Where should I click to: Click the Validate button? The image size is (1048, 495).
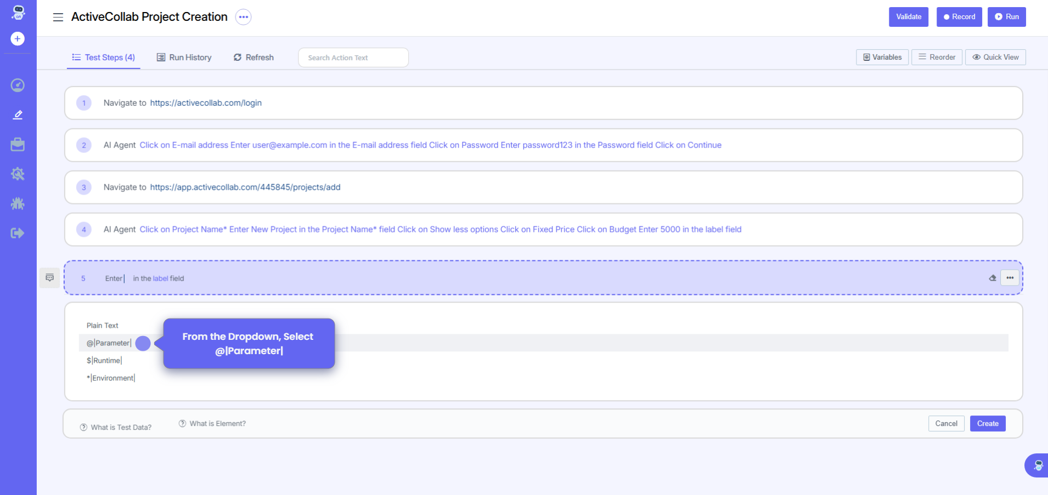908,17
